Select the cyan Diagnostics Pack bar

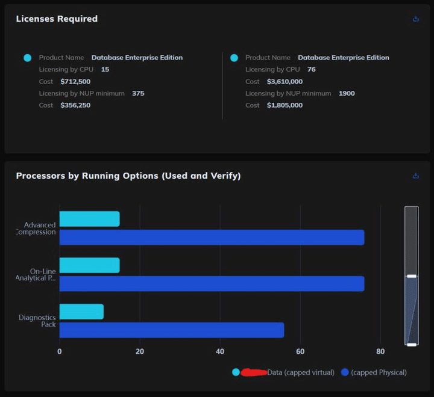click(81, 312)
